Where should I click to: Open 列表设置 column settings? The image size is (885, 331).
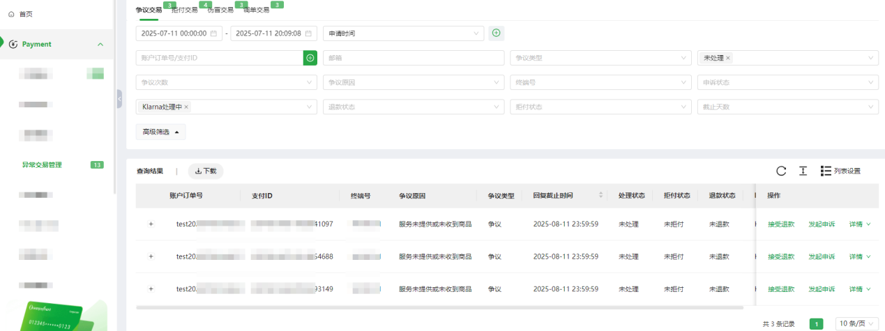(x=840, y=171)
